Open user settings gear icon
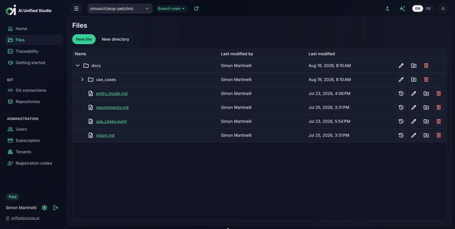The height and width of the screenshot is (229, 455). 44,208
